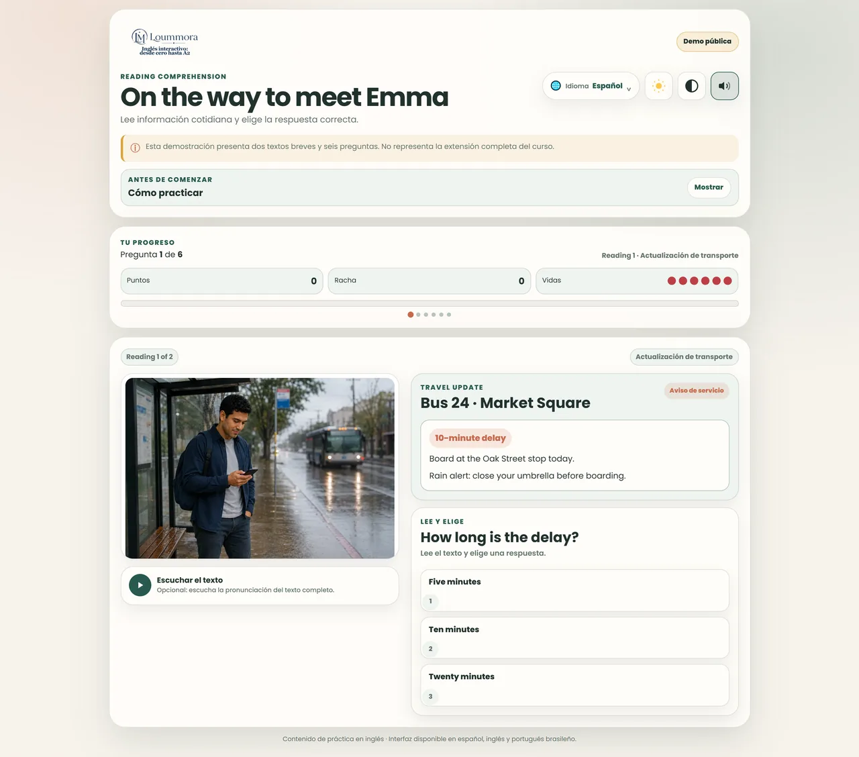Click the progress bar track
The width and height of the screenshot is (859, 757).
429,303
